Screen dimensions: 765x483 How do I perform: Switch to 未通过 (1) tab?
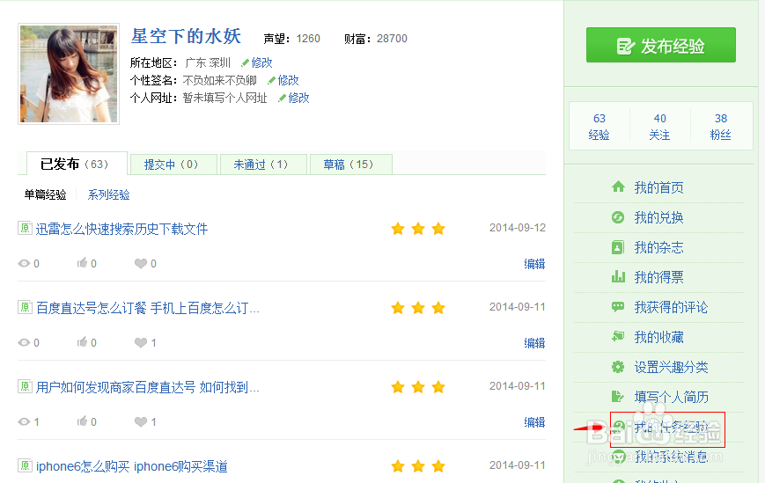(x=261, y=165)
